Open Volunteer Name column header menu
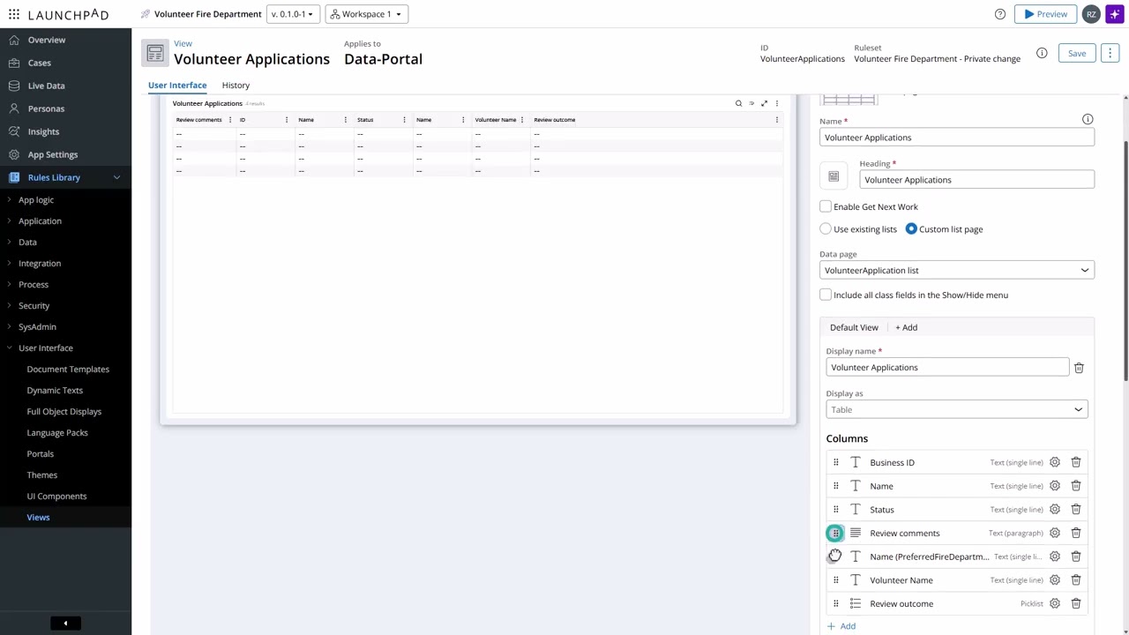Viewport: 1129px width, 635px height. coord(522,120)
